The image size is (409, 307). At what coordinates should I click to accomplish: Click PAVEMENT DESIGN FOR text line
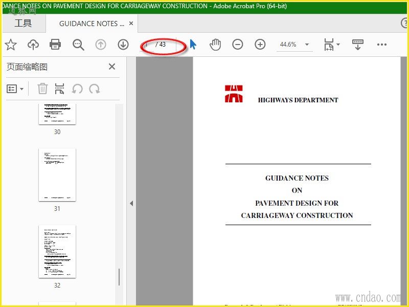pos(297,203)
